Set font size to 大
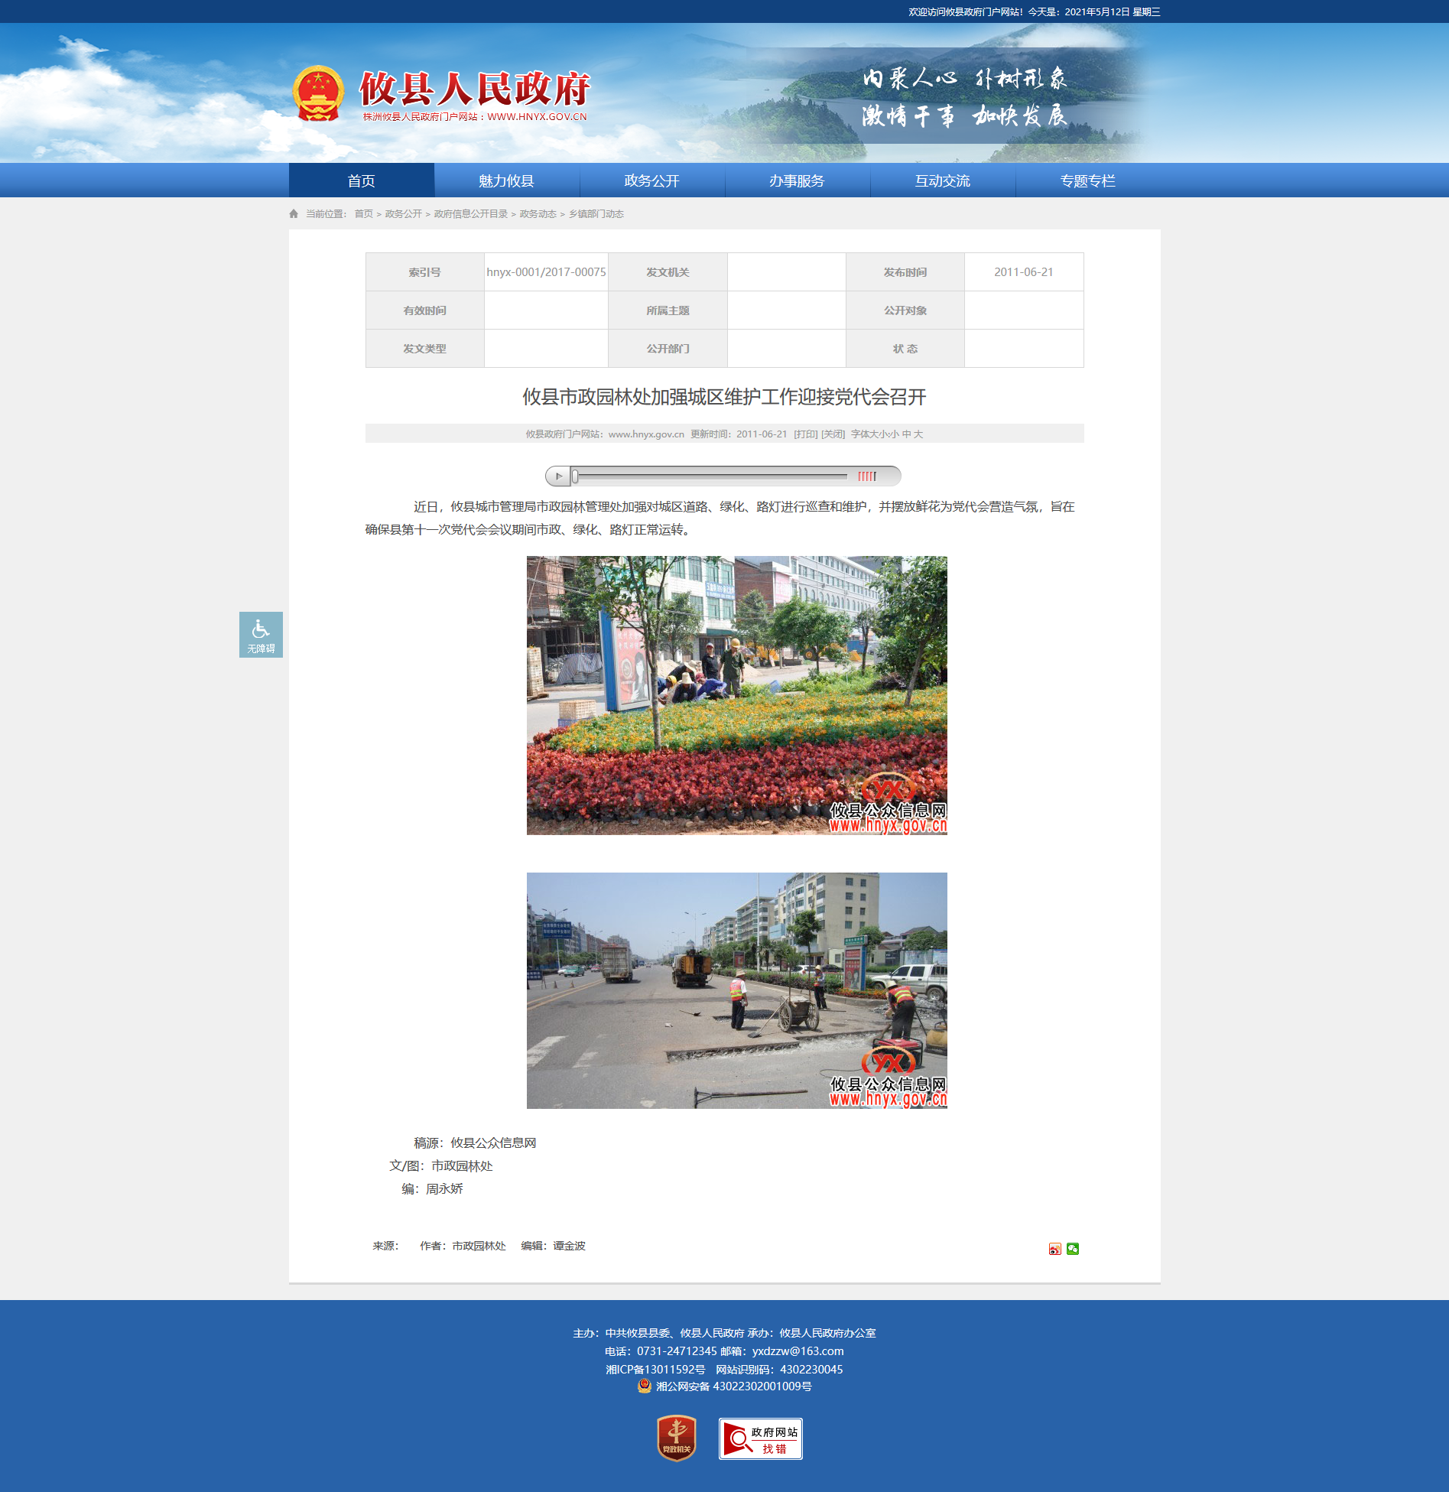Image resolution: width=1449 pixels, height=1492 pixels. (918, 434)
